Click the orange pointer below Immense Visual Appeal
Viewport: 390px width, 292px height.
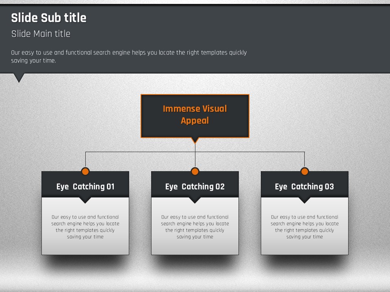pos(195,140)
